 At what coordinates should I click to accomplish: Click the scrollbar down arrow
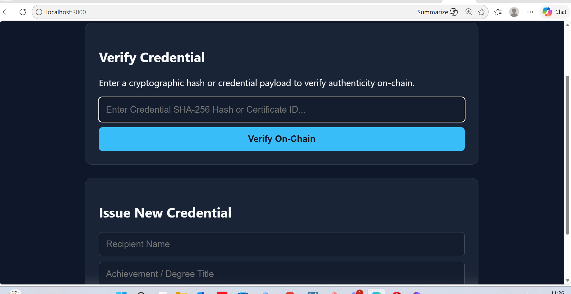567,280
